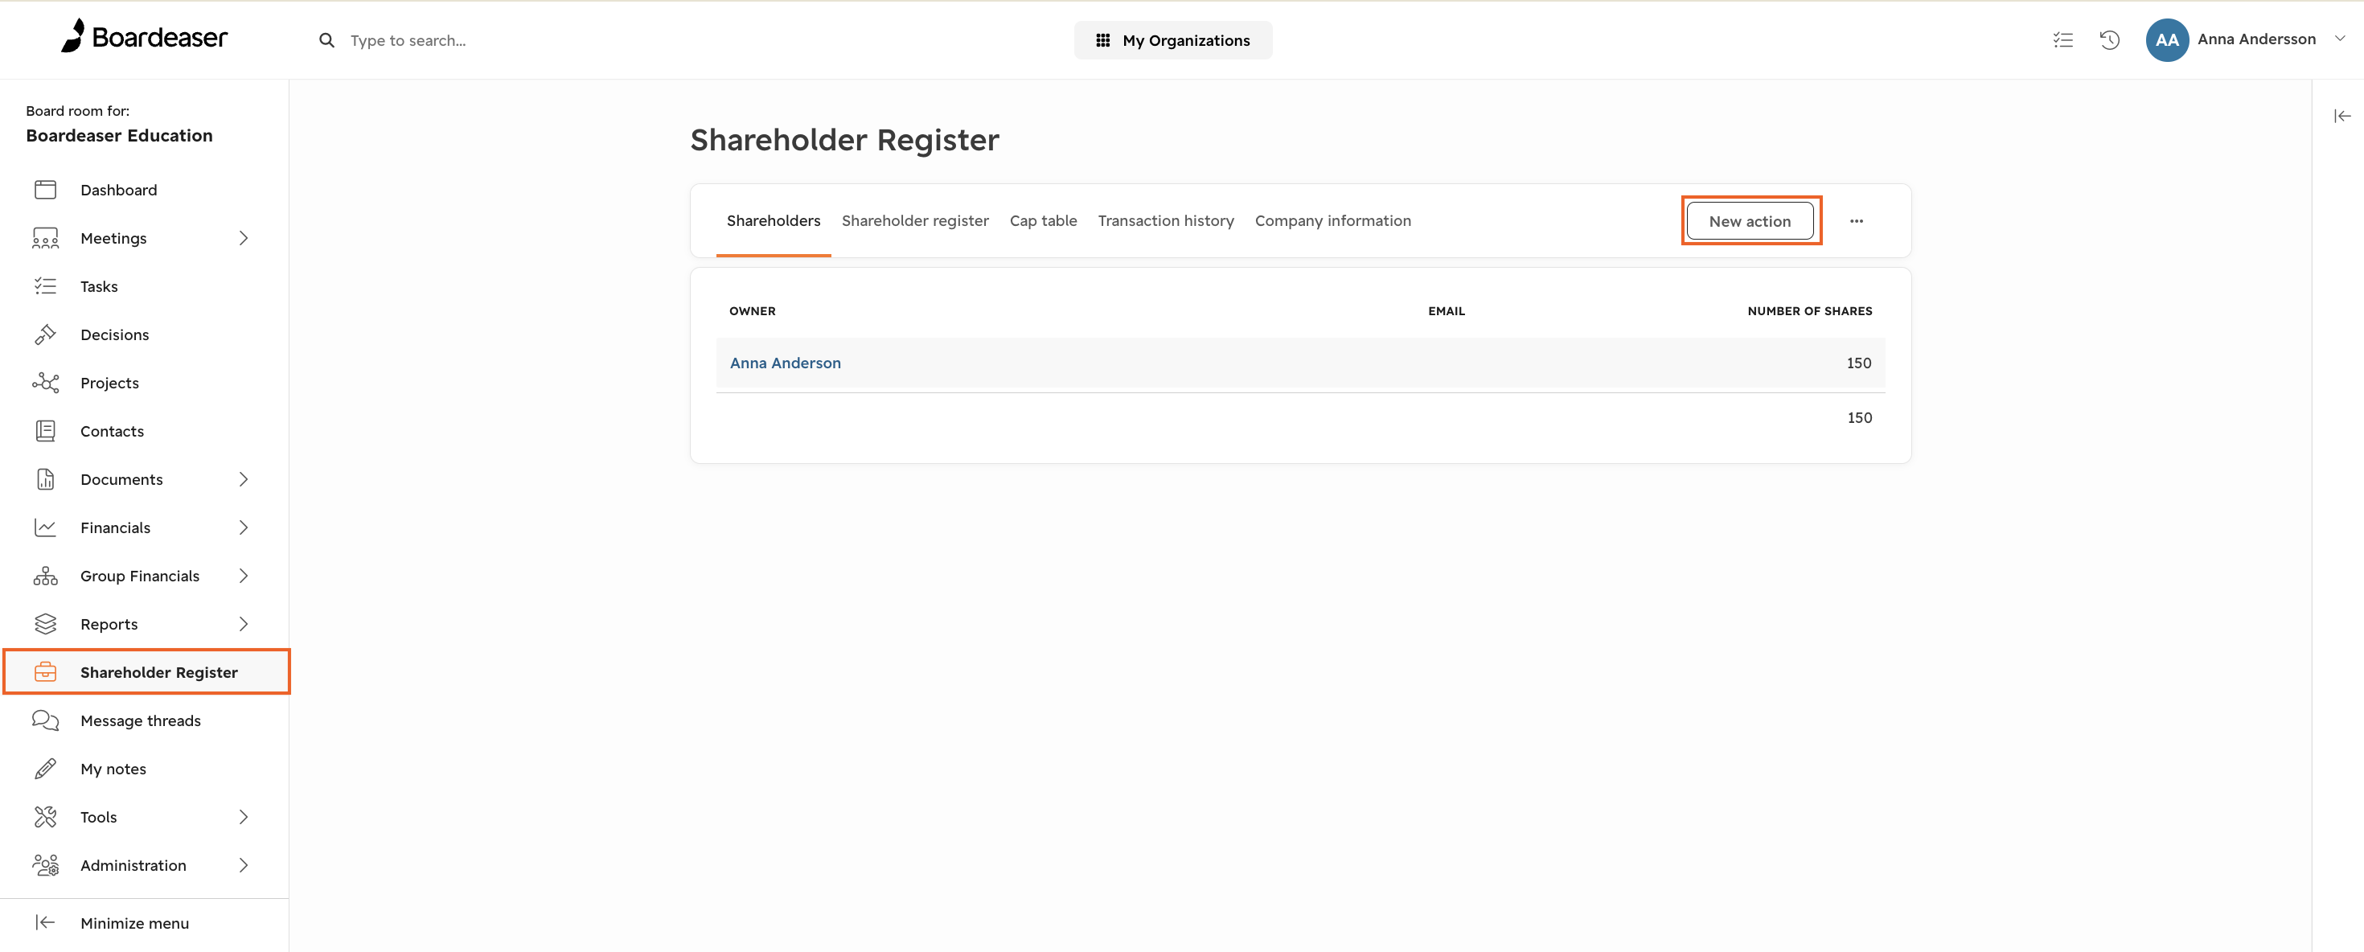
Task: Click the Tools wrench icon
Action: pos(45,817)
